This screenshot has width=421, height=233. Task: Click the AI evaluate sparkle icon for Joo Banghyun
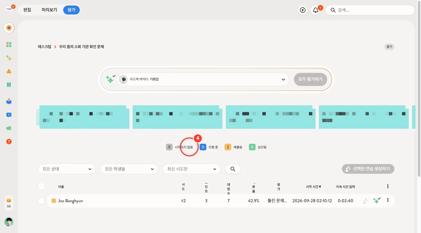click(x=377, y=201)
